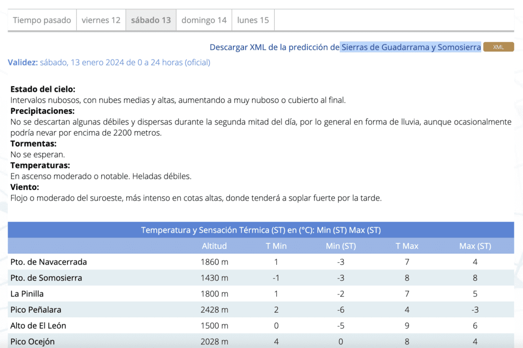Select the Alto de El León row label
The image size is (523, 348).
[38, 326]
